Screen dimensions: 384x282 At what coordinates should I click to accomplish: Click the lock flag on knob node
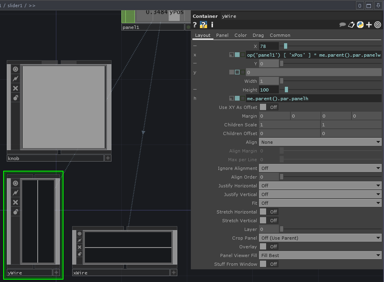(x=15, y=98)
